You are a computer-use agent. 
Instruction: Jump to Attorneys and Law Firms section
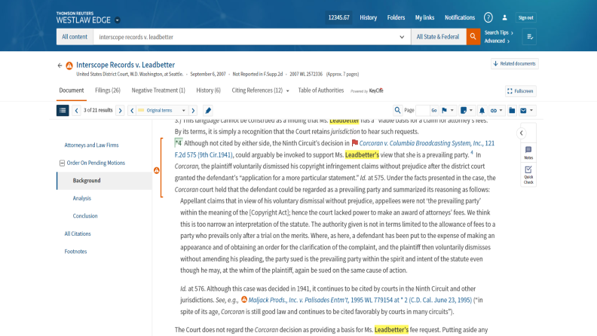(x=91, y=145)
